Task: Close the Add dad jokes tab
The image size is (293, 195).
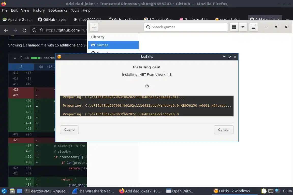Action: (278, 19)
